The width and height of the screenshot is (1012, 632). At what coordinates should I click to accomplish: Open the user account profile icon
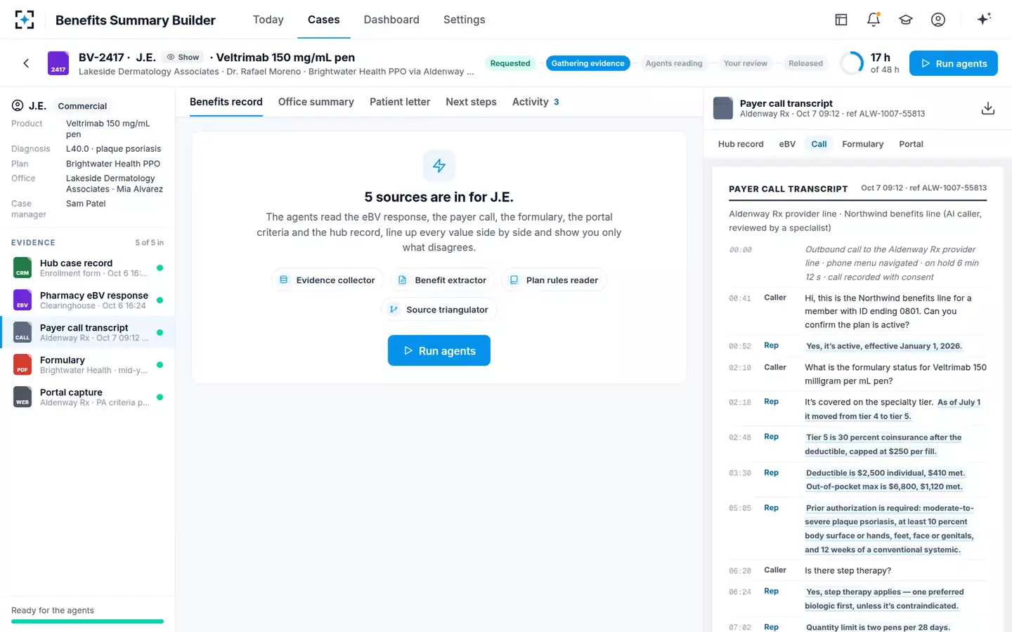pyautogui.click(x=938, y=20)
